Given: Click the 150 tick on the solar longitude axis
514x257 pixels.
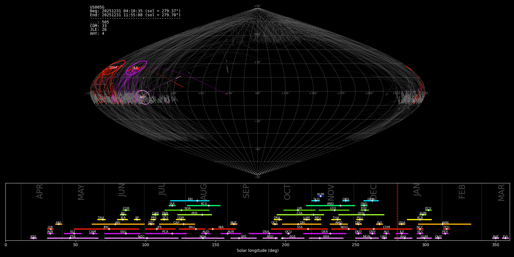Looking at the screenshot, I should click(216, 245).
